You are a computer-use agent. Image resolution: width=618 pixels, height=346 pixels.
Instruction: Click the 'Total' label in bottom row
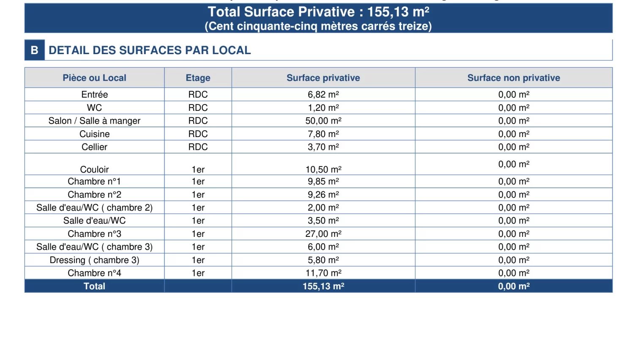[x=94, y=286]
